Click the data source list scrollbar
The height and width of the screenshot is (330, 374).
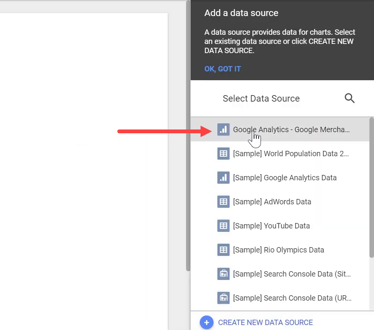tap(371, 187)
